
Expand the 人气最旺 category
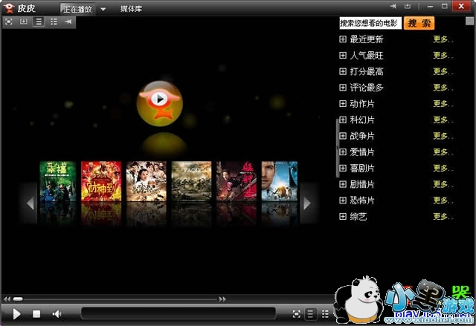(343, 55)
